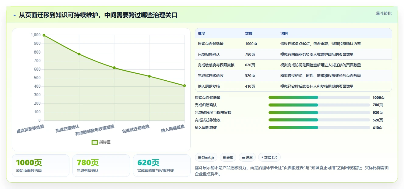Image resolution: width=404 pixels, height=189 pixels.
Task: Click the 漏斗转化 tag
Action: pos(383,13)
